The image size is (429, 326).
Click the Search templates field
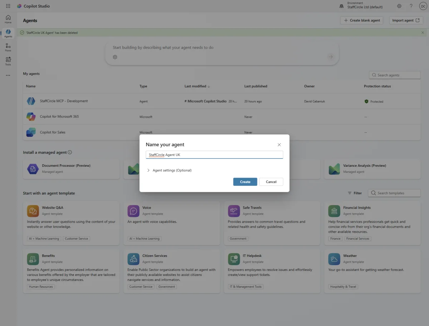(394, 193)
